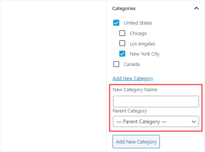
Task: Click the Add New Category button
Action: pyautogui.click(x=136, y=142)
